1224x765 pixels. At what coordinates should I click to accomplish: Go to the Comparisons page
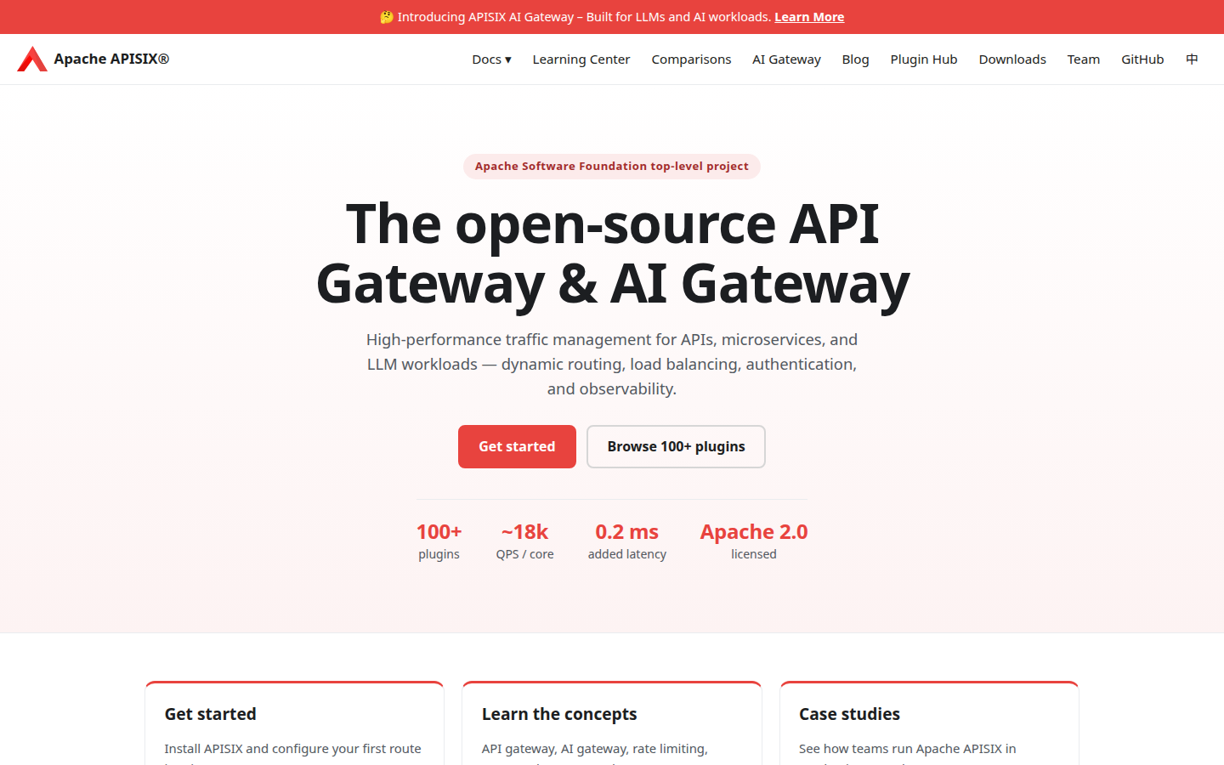691,59
